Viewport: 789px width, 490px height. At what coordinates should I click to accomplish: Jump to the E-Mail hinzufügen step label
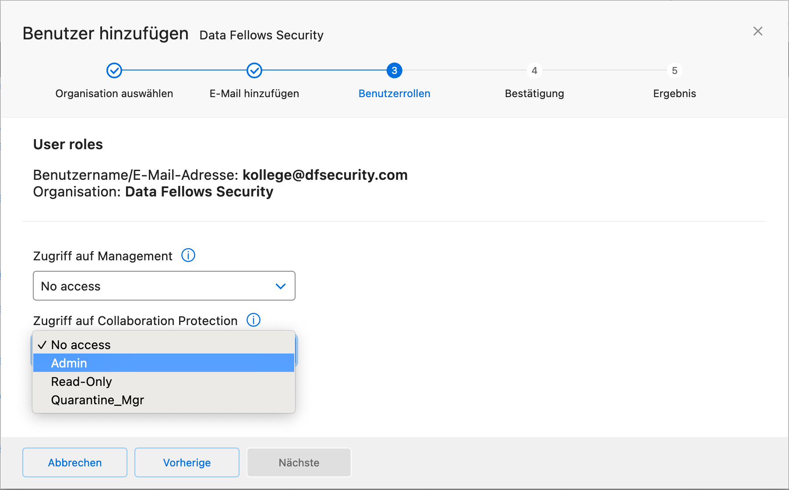click(x=254, y=94)
